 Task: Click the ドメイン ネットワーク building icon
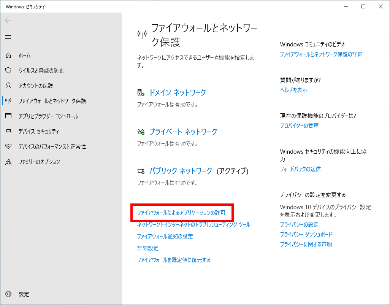[x=141, y=92]
